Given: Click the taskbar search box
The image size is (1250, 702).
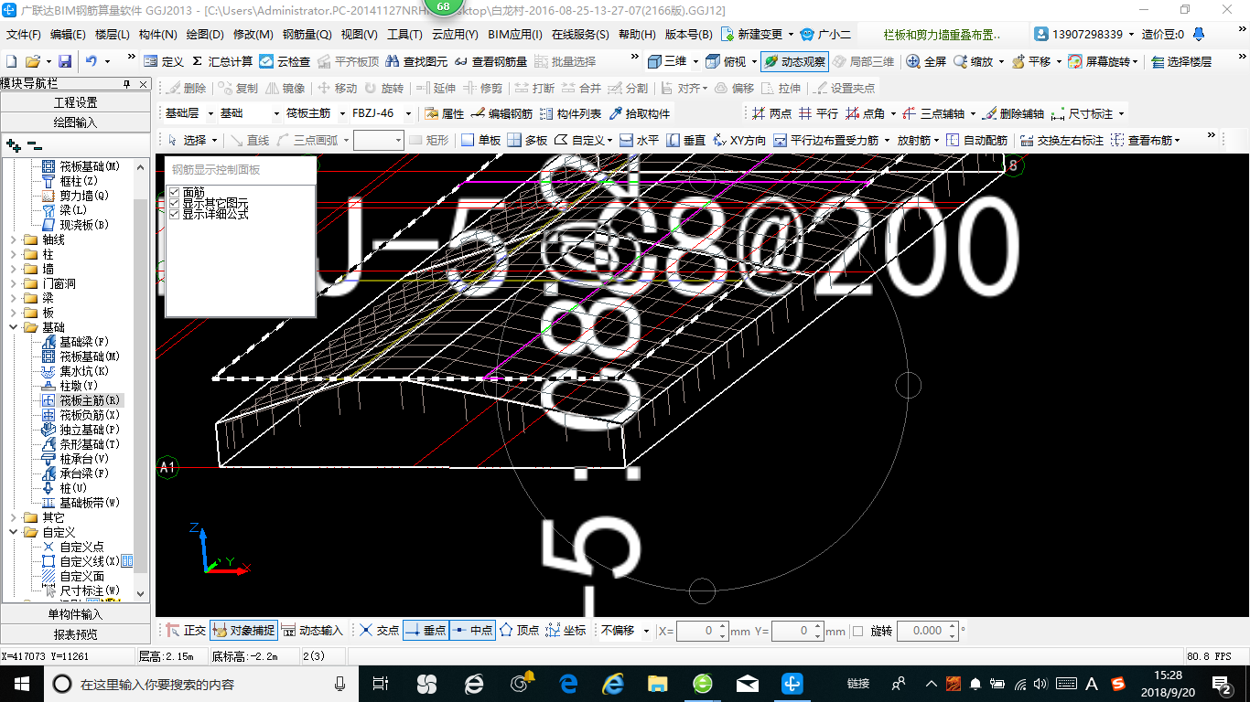Looking at the screenshot, I should (x=201, y=683).
